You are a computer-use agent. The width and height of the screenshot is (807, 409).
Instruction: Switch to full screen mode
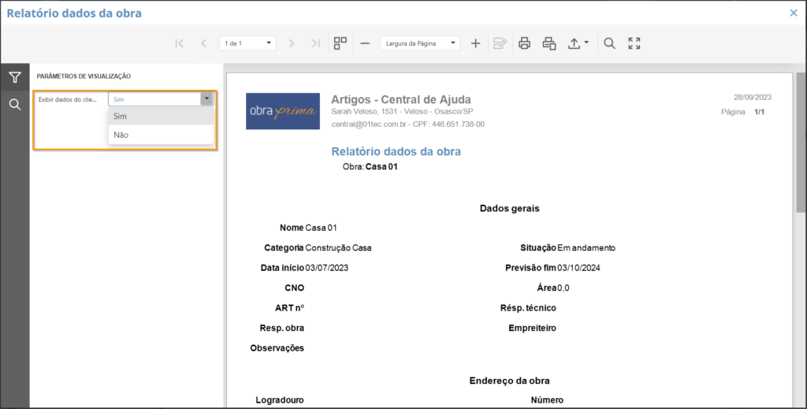[x=634, y=43]
